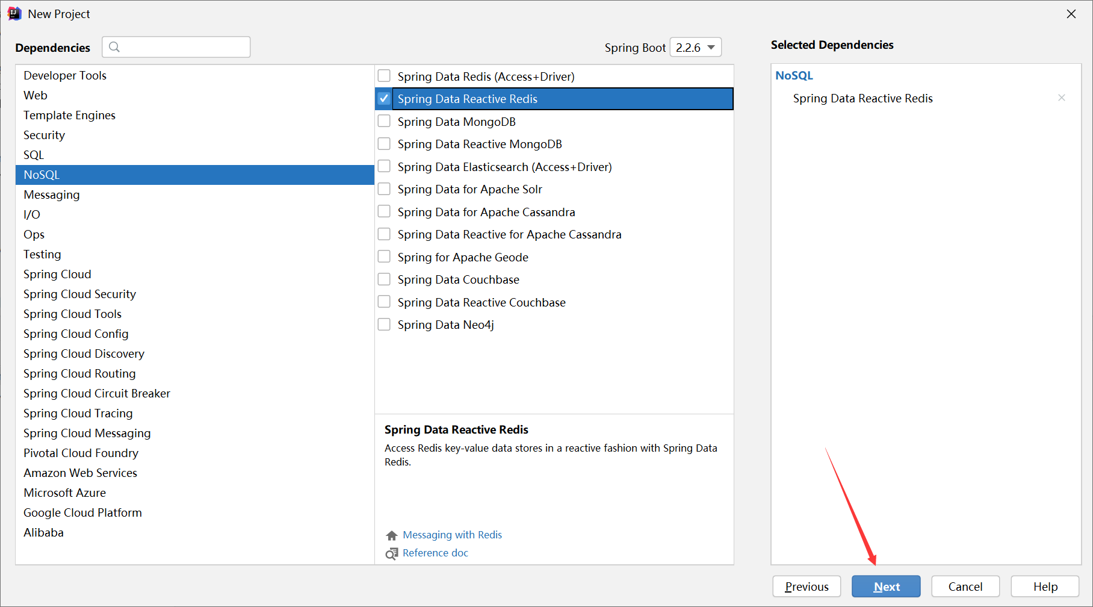Tick Spring Data Neo4j checkbox
This screenshot has height=607, width=1093.
pos(384,324)
